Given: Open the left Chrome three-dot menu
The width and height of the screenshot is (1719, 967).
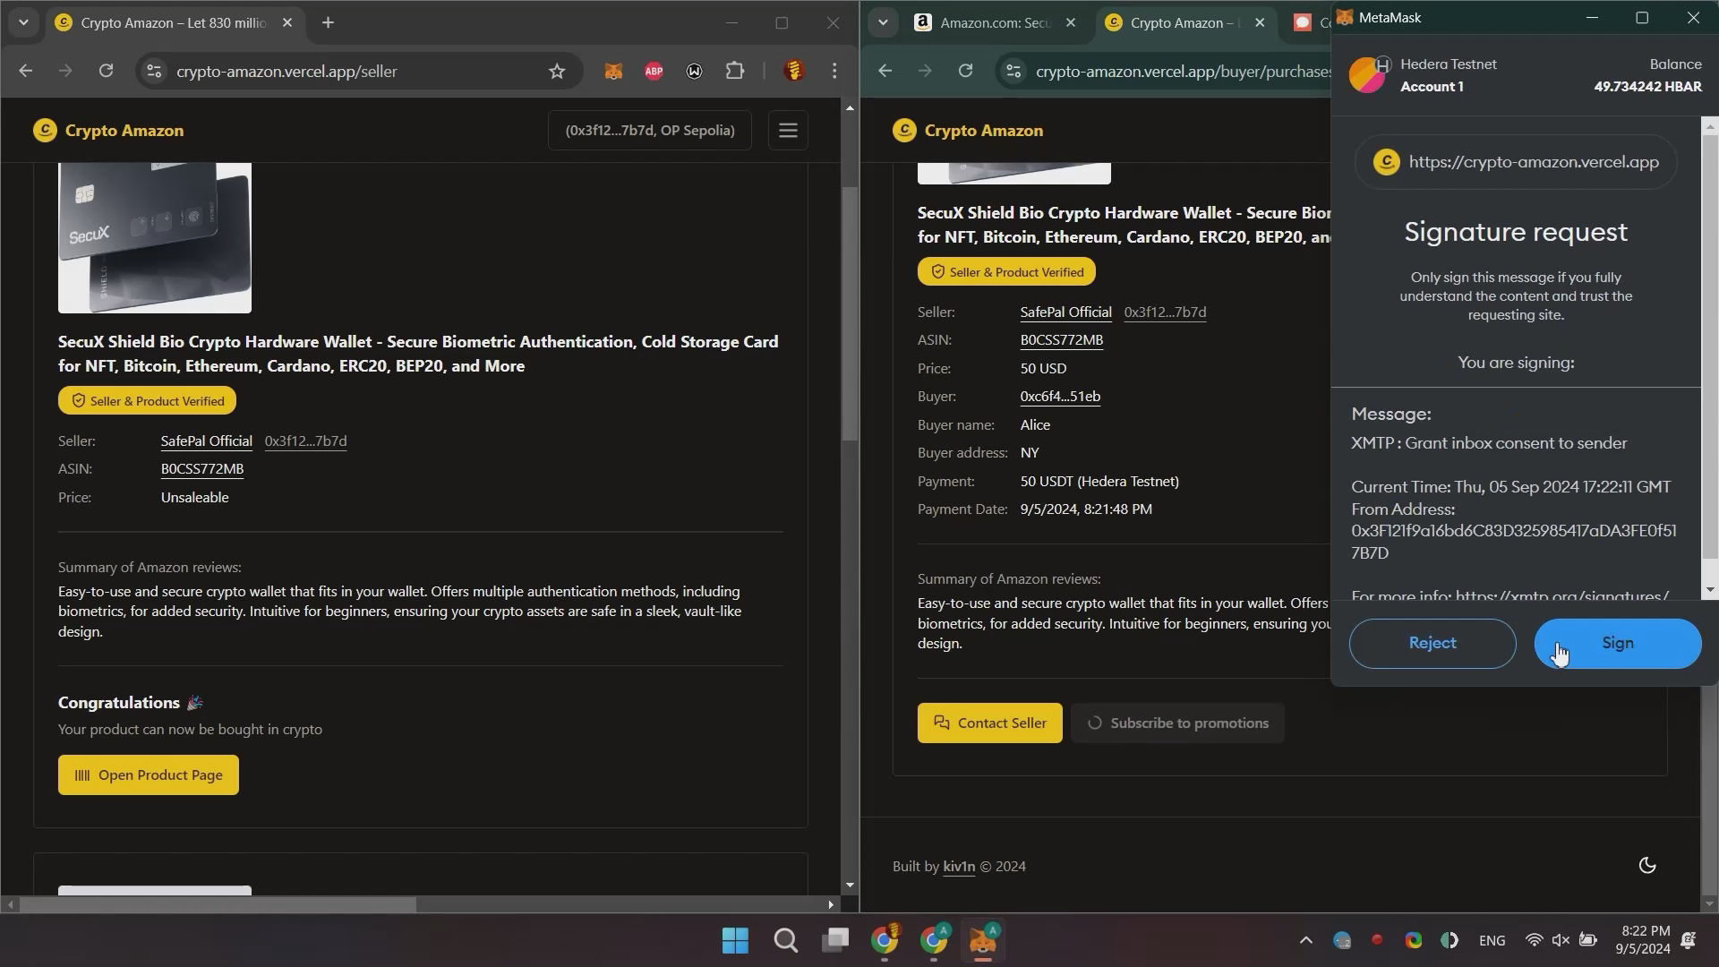Looking at the screenshot, I should coord(834,71).
